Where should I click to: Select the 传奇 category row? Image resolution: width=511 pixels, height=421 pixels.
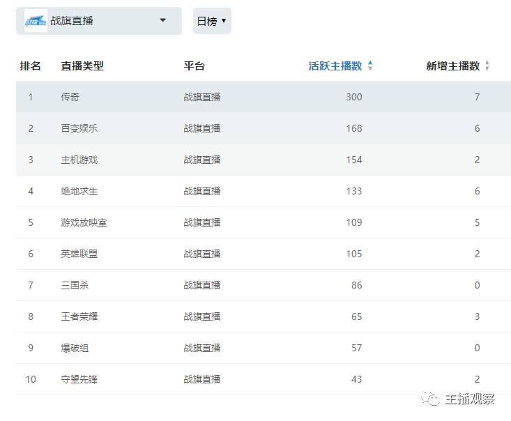point(70,97)
